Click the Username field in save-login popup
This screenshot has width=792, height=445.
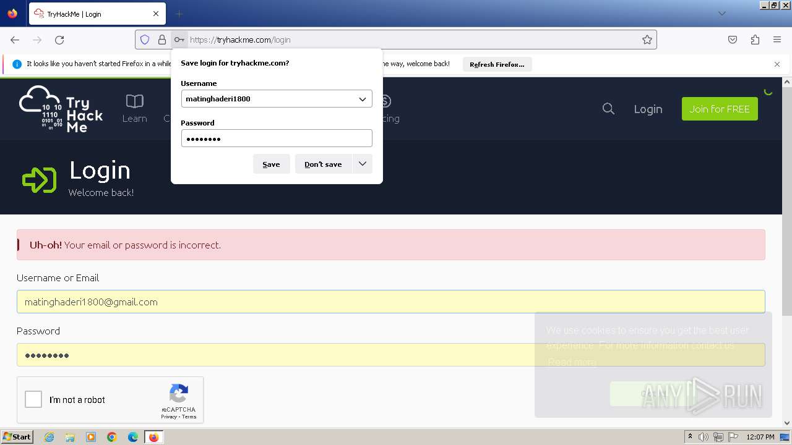277,99
